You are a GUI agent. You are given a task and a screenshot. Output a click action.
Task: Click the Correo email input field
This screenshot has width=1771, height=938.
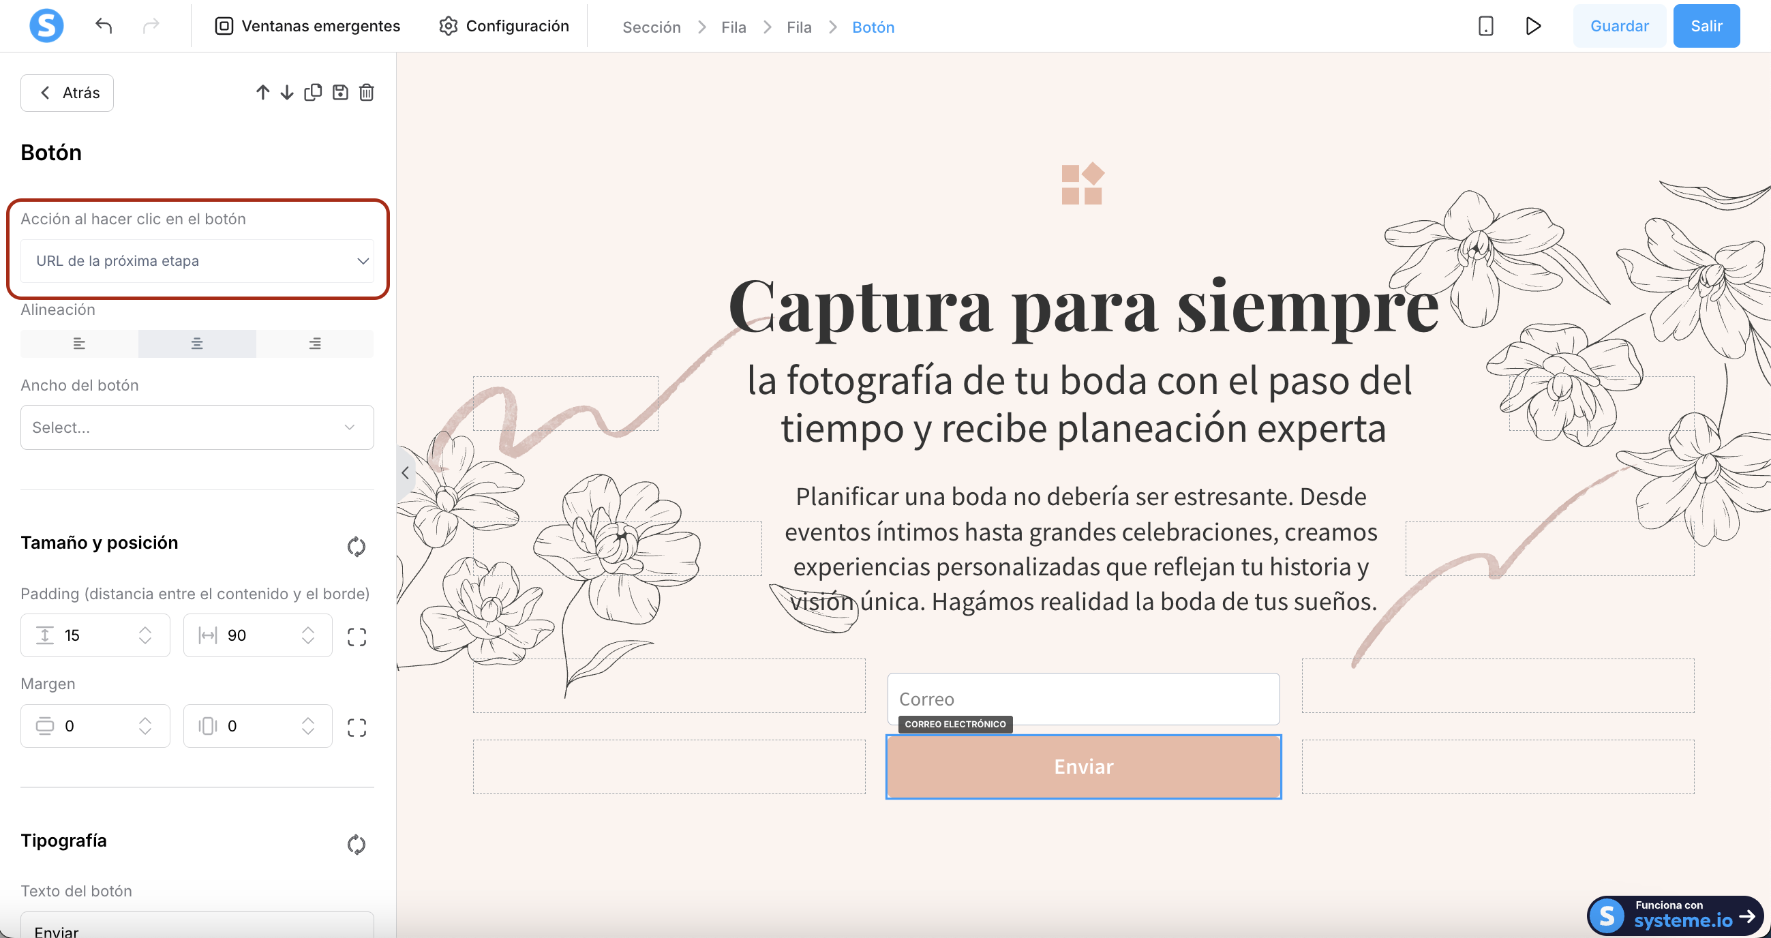pos(1083,699)
